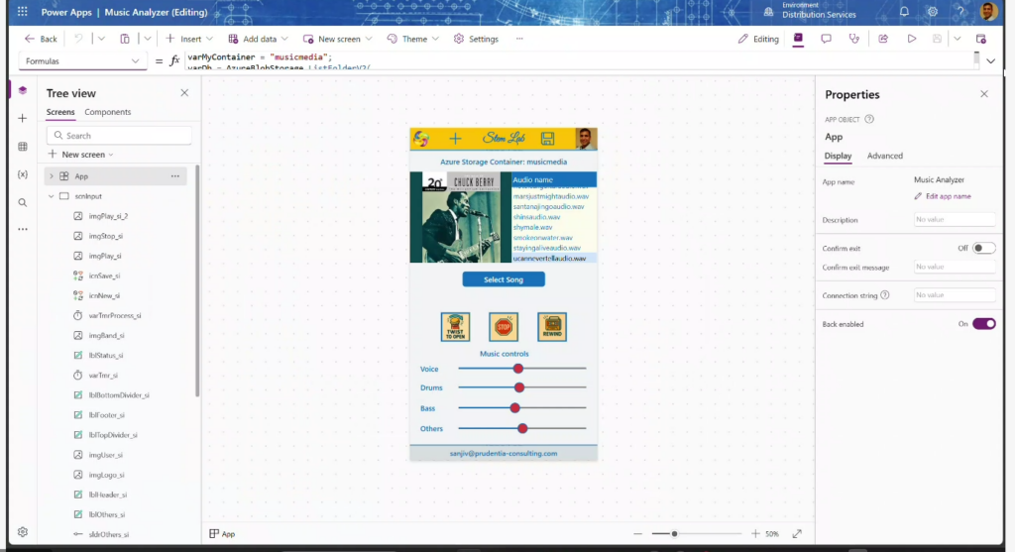Click the Undo arrow in toolbar

[x=77, y=39]
